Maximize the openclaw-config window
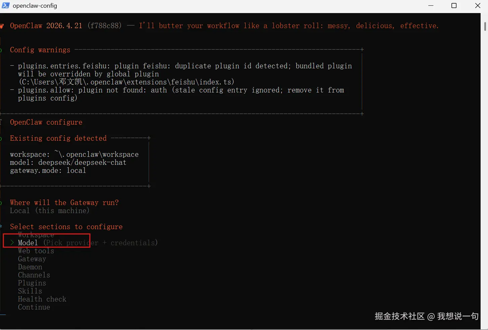Screen dimensions: 488x330 click(x=454, y=5)
